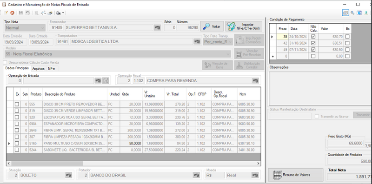This screenshot has width=372, height=184.
Task: Click the product grid scroll-right arrow
Action: click(x=258, y=164)
